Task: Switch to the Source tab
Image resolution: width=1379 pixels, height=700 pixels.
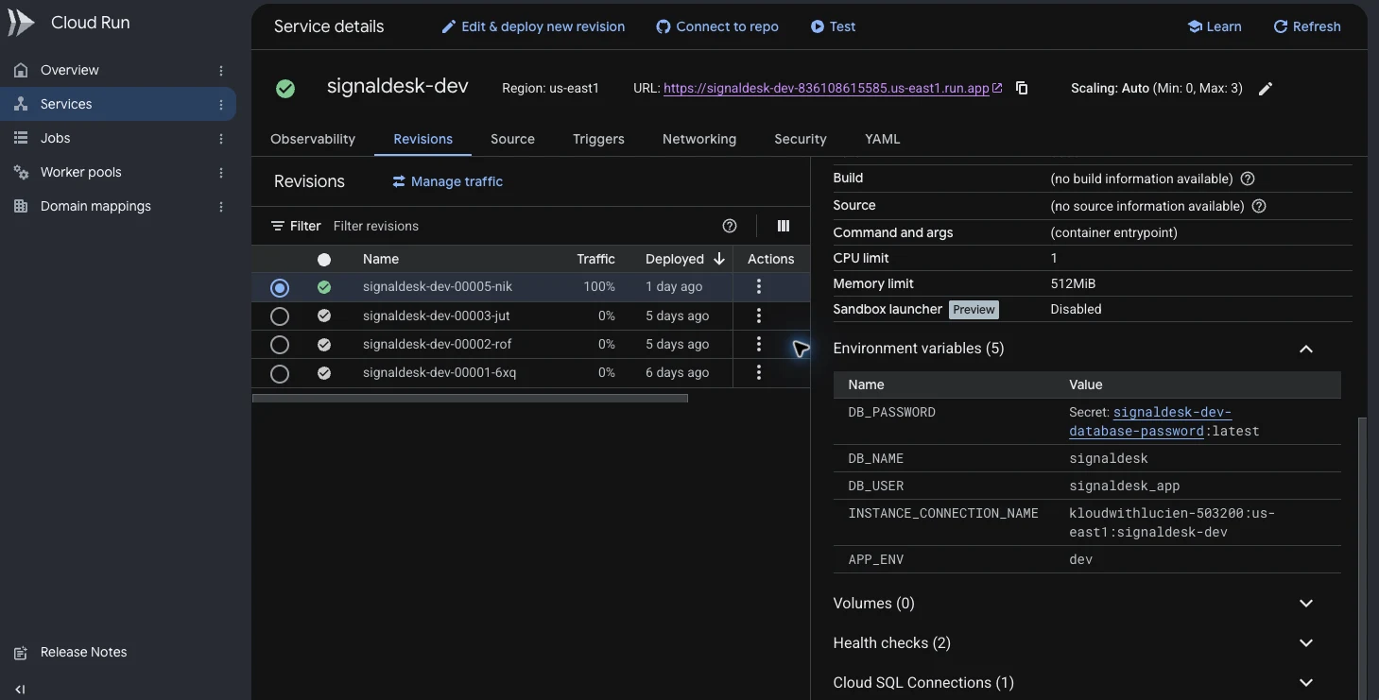Action: (512, 139)
